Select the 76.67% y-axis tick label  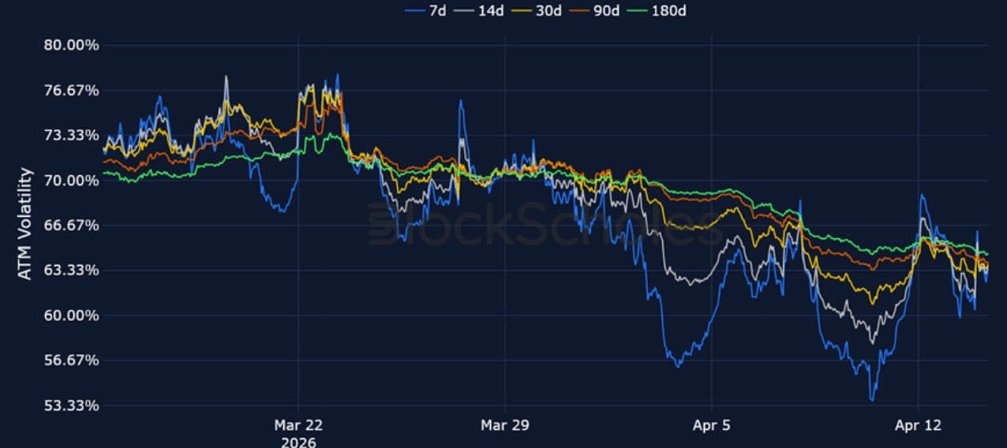point(70,91)
